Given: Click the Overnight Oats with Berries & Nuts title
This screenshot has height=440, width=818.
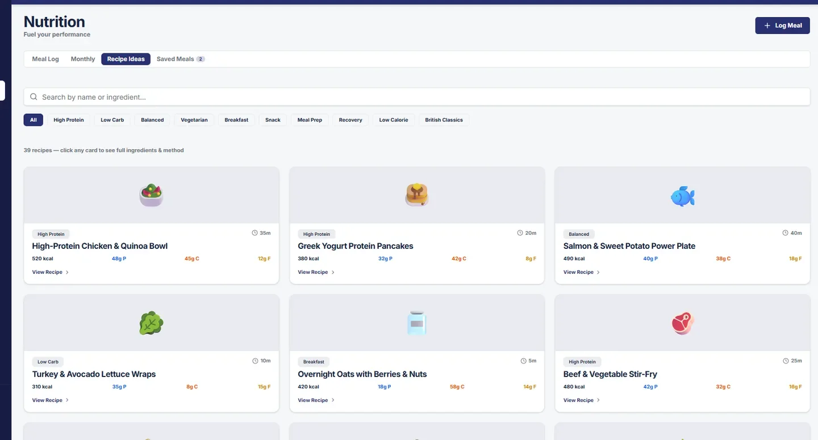Looking at the screenshot, I should [x=362, y=374].
